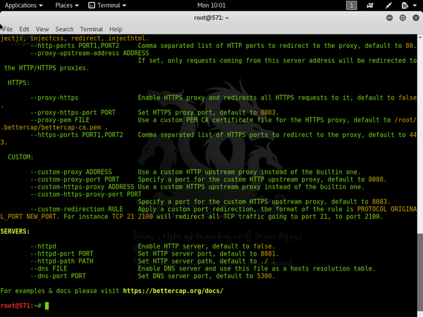The height and width of the screenshot is (317, 423).
Task: Click the battery status icon
Action: tap(405, 6)
